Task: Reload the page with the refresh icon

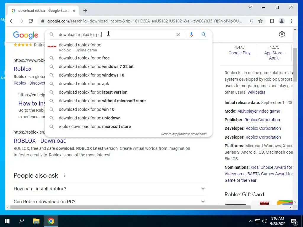Action: (x=31, y=21)
